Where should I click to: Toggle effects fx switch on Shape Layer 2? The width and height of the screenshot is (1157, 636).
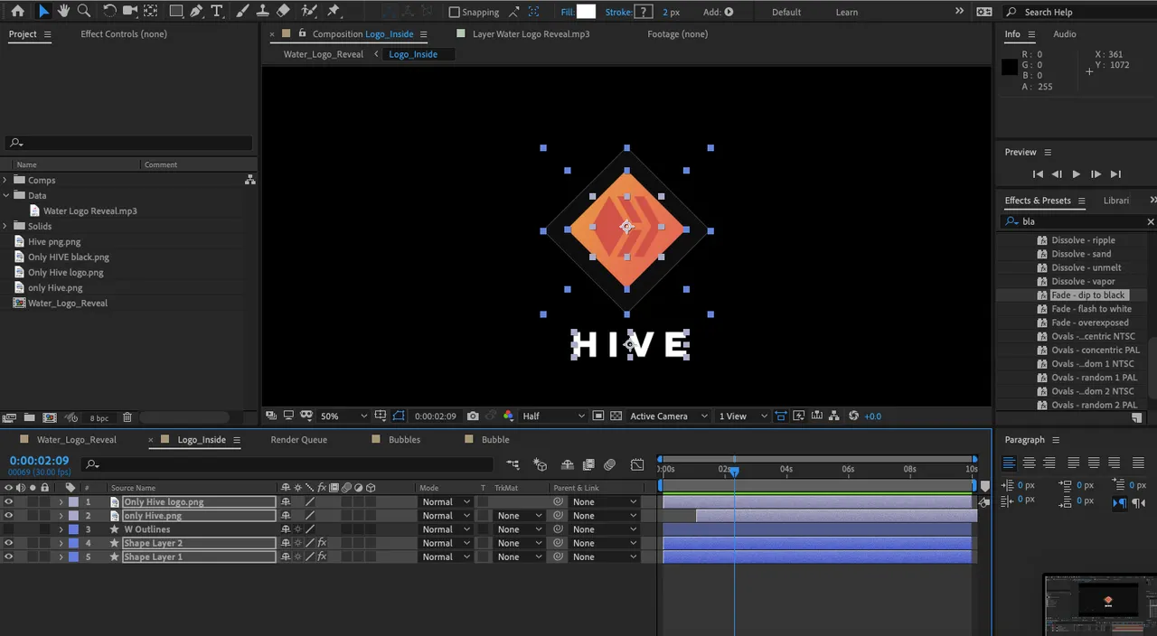322,543
